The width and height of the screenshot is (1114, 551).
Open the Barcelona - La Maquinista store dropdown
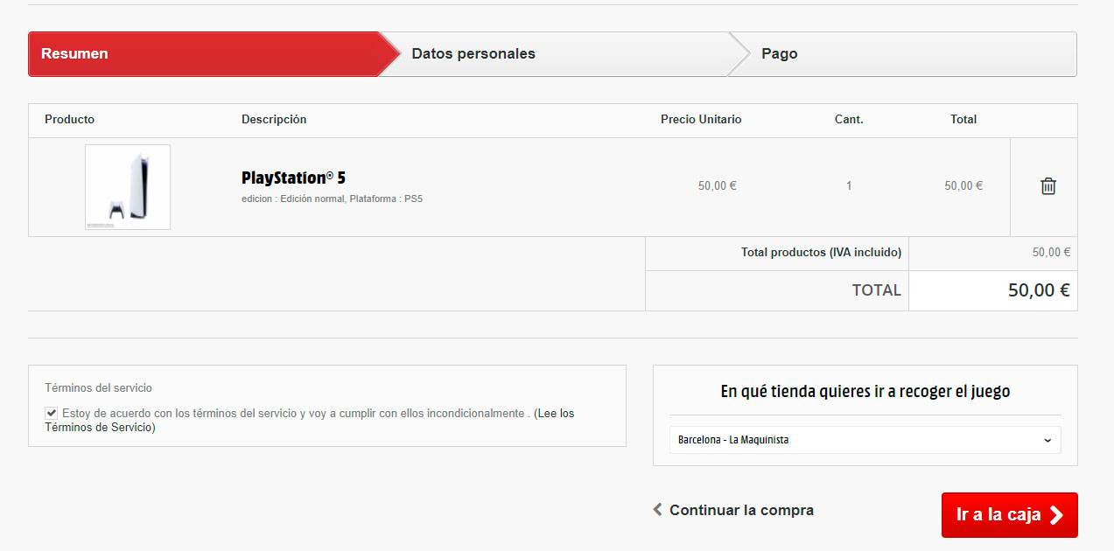point(865,440)
